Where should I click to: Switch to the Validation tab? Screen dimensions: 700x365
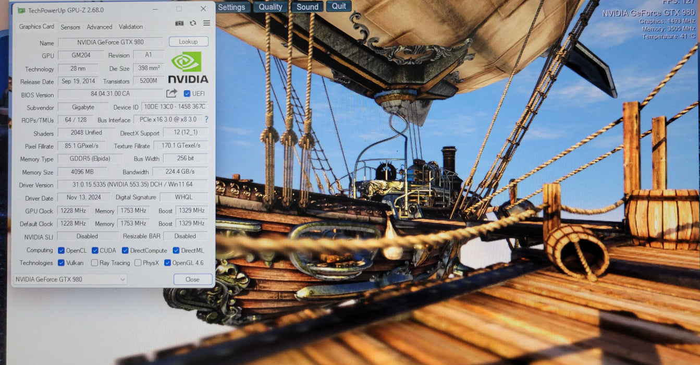pos(131,27)
